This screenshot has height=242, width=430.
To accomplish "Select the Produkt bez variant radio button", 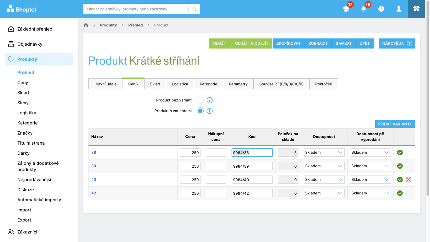I will point(200,101).
